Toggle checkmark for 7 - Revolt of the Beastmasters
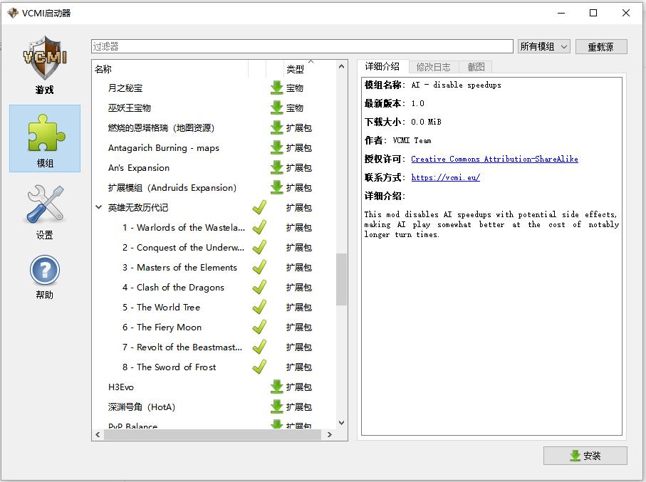The image size is (646, 482). pos(259,347)
